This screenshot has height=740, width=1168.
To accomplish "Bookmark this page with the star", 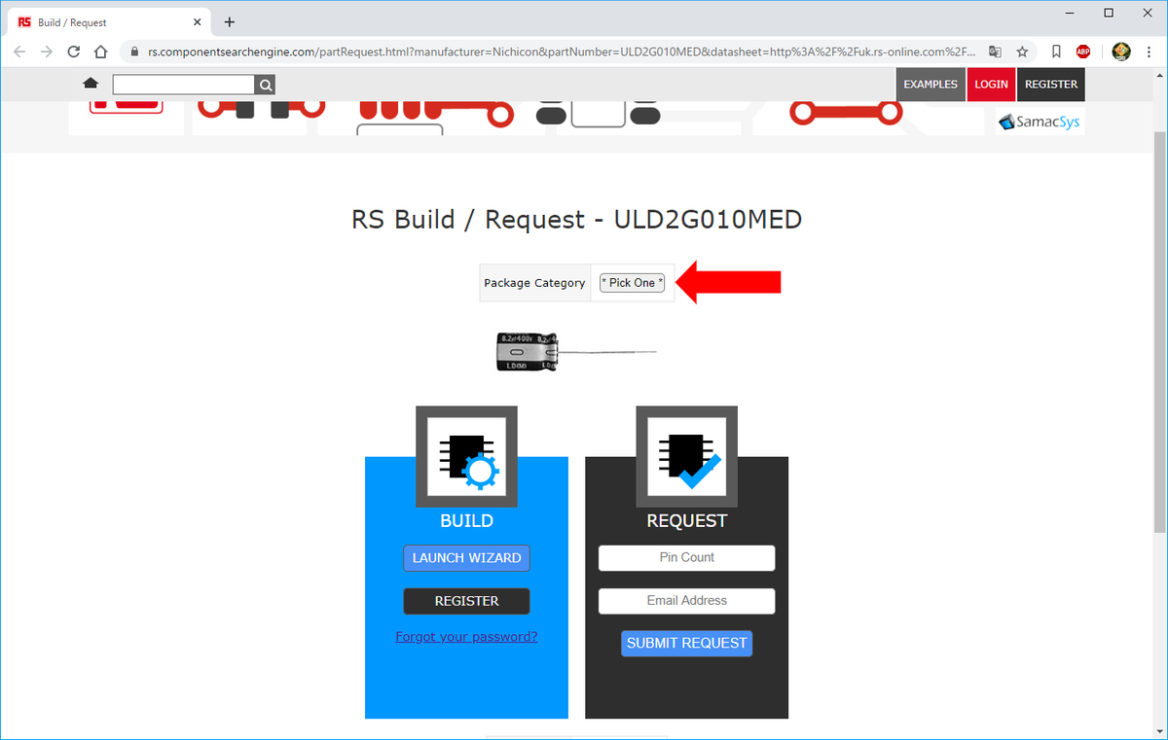I will coord(1022,52).
